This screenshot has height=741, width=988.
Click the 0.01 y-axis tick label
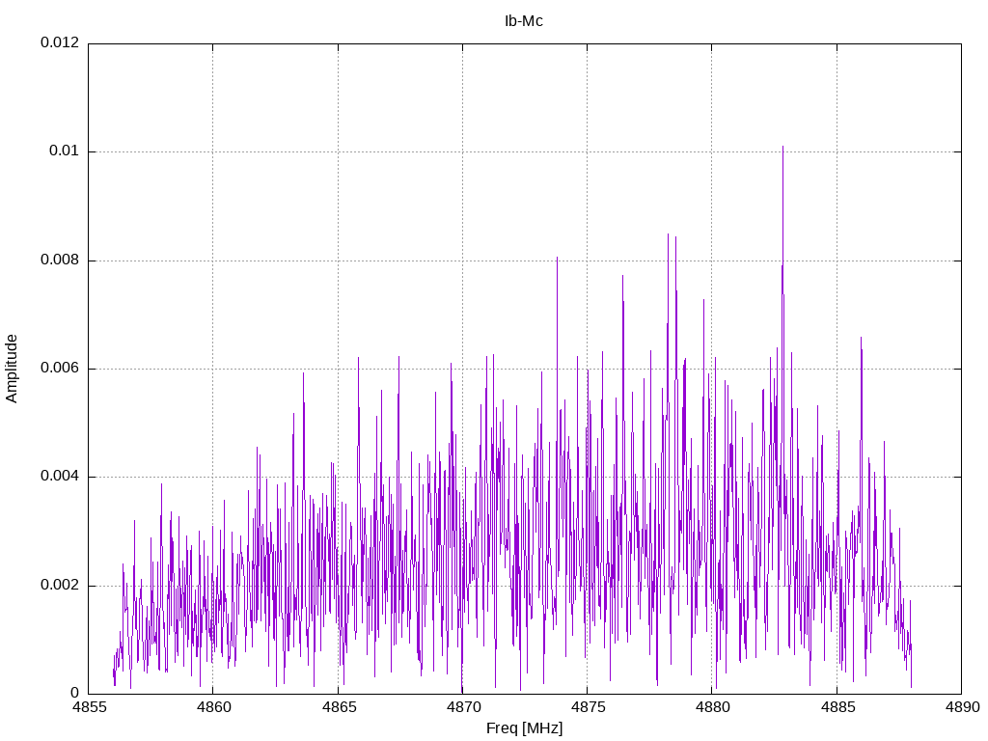(x=65, y=151)
